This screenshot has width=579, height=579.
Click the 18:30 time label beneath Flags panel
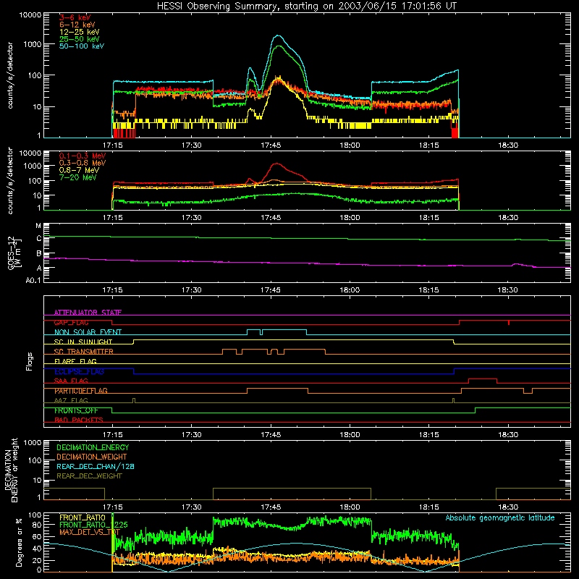[508, 435]
